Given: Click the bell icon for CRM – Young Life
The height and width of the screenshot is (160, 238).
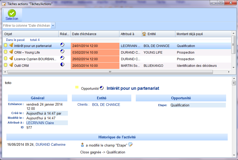Looking at the screenshot, I should click(x=11, y=52).
